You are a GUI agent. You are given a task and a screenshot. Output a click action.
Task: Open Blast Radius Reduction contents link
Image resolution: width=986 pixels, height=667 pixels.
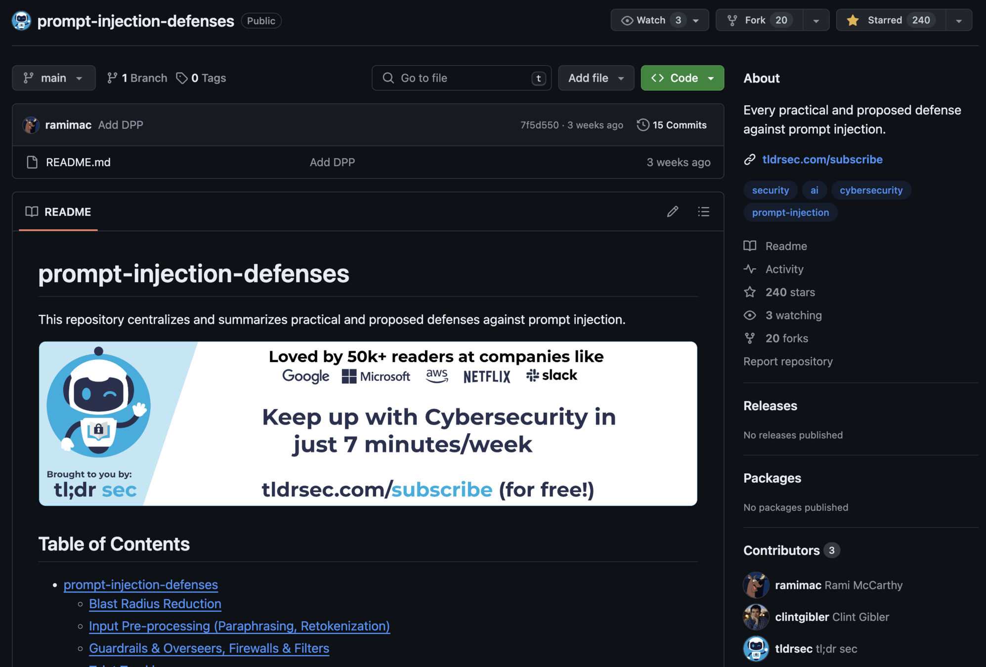(x=155, y=604)
